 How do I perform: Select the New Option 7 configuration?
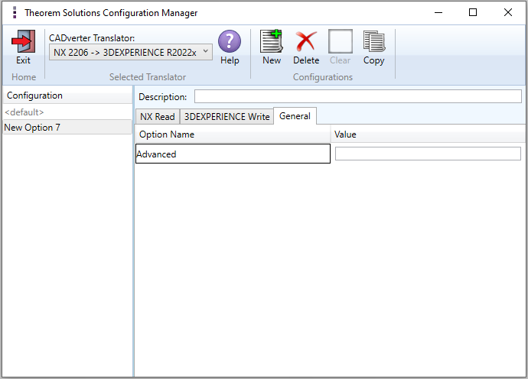67,128
